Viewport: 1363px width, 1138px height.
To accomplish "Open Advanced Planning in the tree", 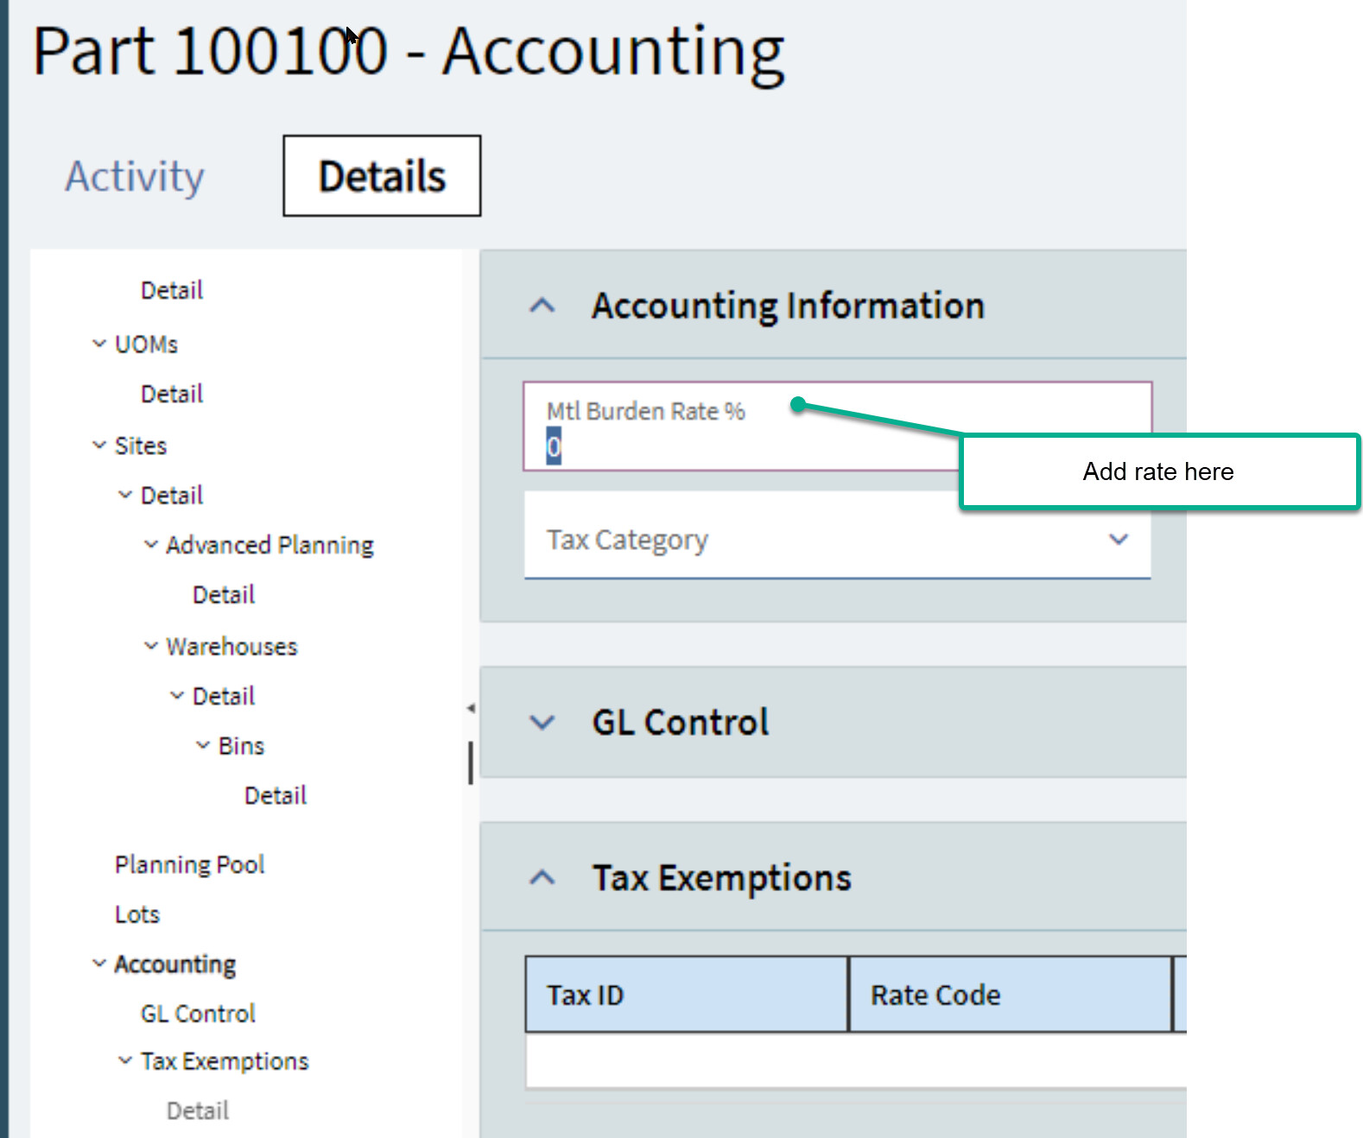I will pyautogui.click(x=269, y=545).
